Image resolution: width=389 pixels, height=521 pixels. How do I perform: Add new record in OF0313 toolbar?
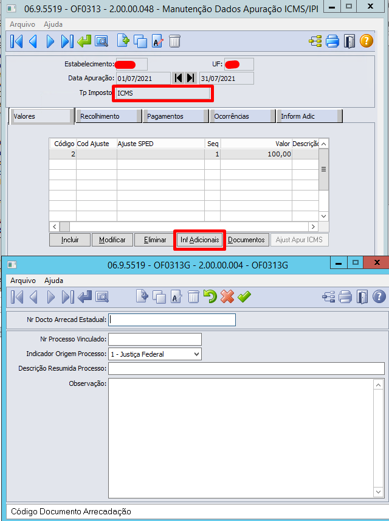coord(123,41)
